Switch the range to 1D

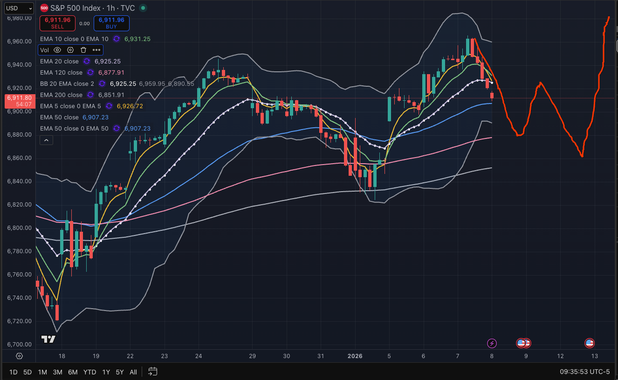(x=14, y=372)
